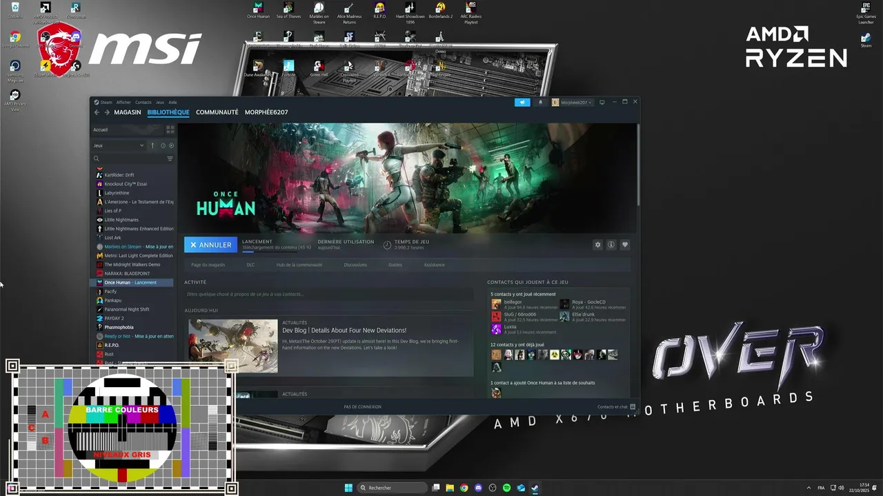Image resolution: width=883 pixels, height=496 pixels.
Task: Open belfegor friend profile
Action: coord(524,304)
